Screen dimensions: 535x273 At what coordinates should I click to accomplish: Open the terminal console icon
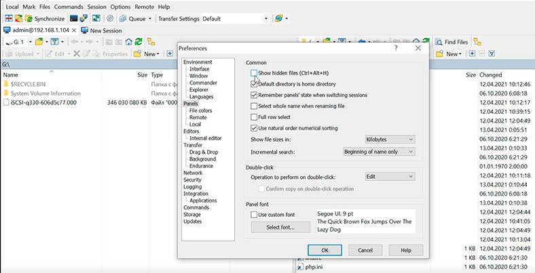coord(73,18)
